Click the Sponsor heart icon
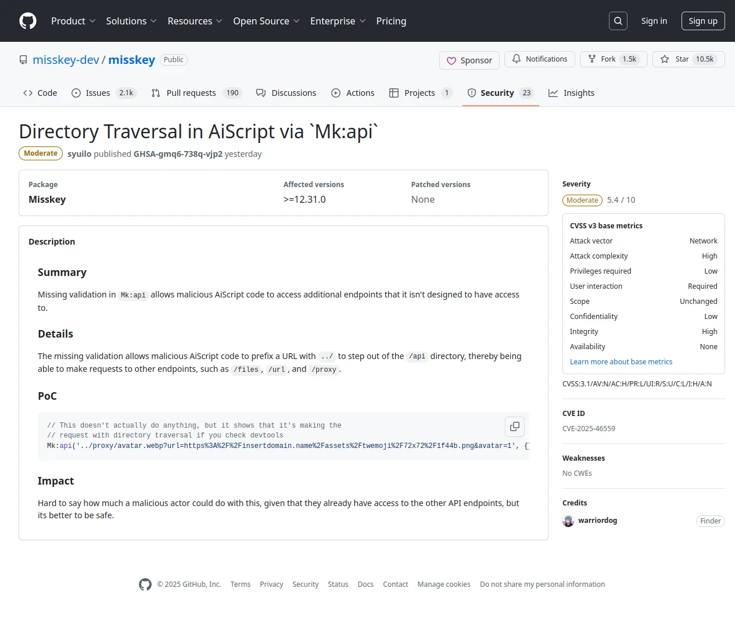 coord(451,60)
